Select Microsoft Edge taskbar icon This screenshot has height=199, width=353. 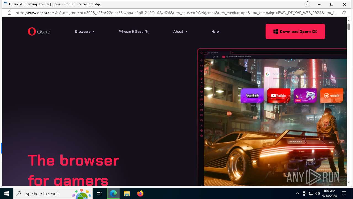(113, 193)
